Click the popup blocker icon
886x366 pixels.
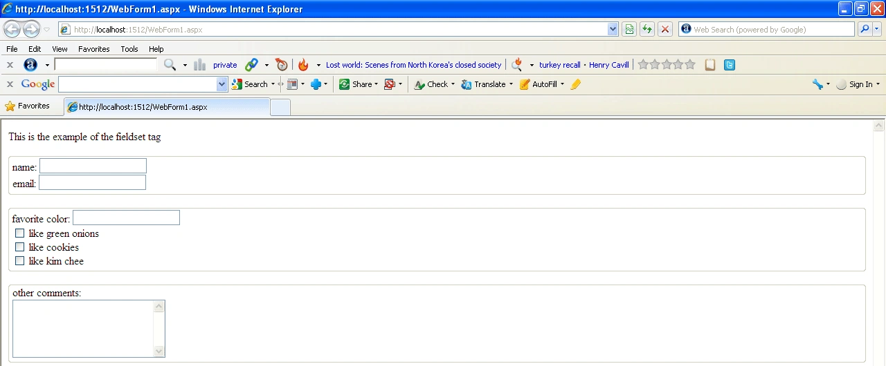(390, 84)
